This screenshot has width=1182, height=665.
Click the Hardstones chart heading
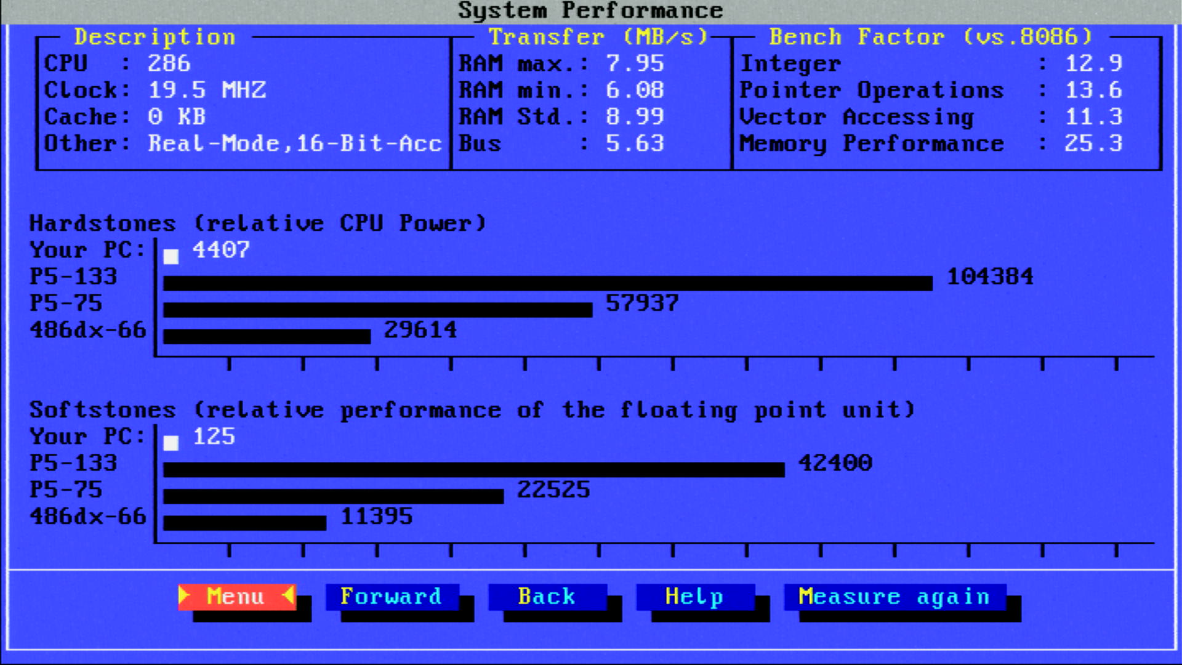pyautogui.click(x=258, y=223)
